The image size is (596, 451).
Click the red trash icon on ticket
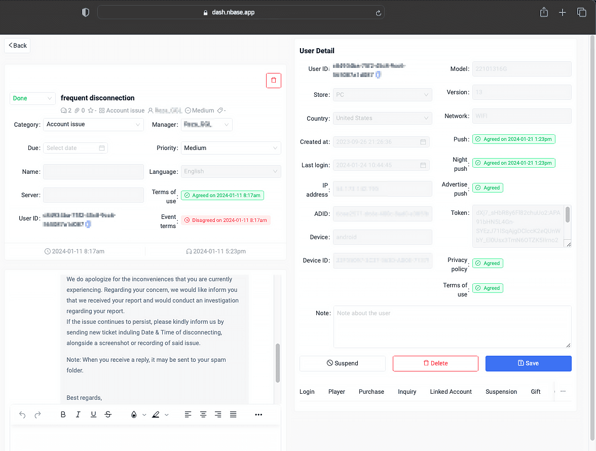(274, 81)
